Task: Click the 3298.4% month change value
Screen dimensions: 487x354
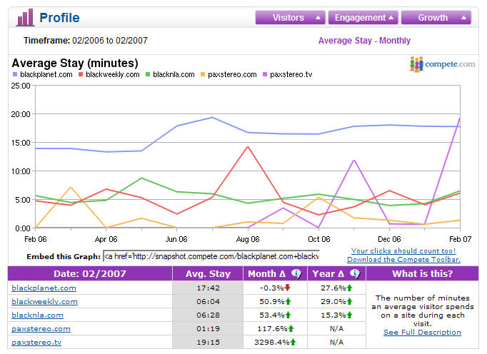Action: (272, 343)
